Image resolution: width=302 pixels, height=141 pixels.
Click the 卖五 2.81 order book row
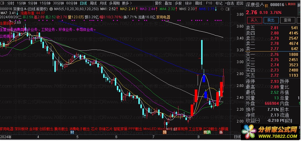point(272,28)
